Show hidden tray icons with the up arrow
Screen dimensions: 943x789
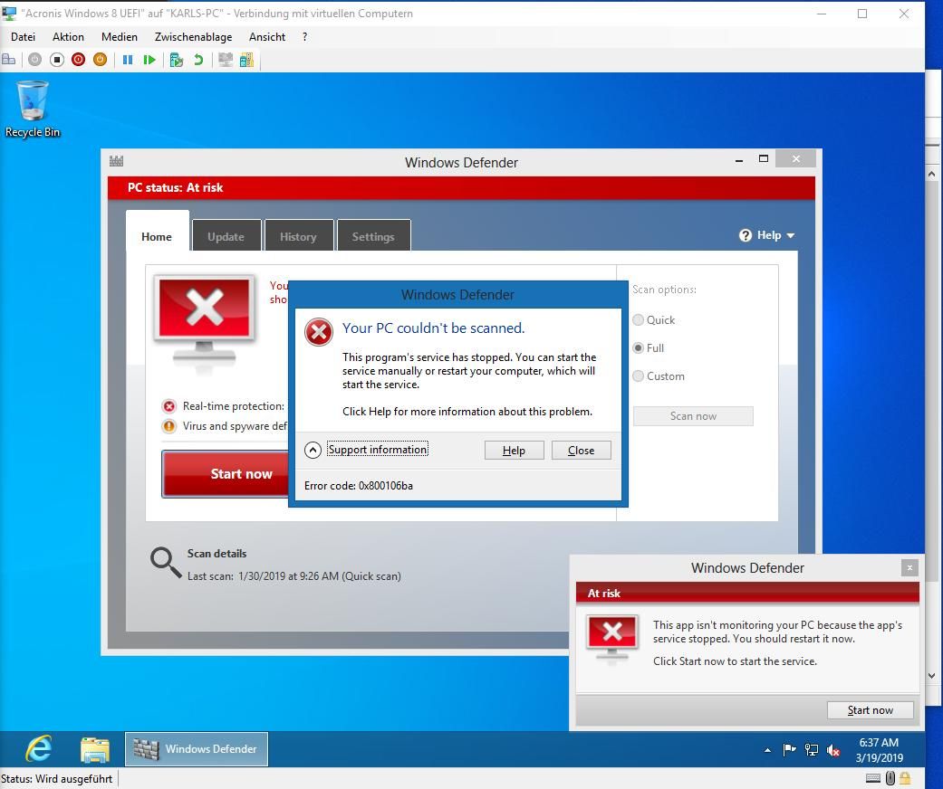(x=767, y=750)
